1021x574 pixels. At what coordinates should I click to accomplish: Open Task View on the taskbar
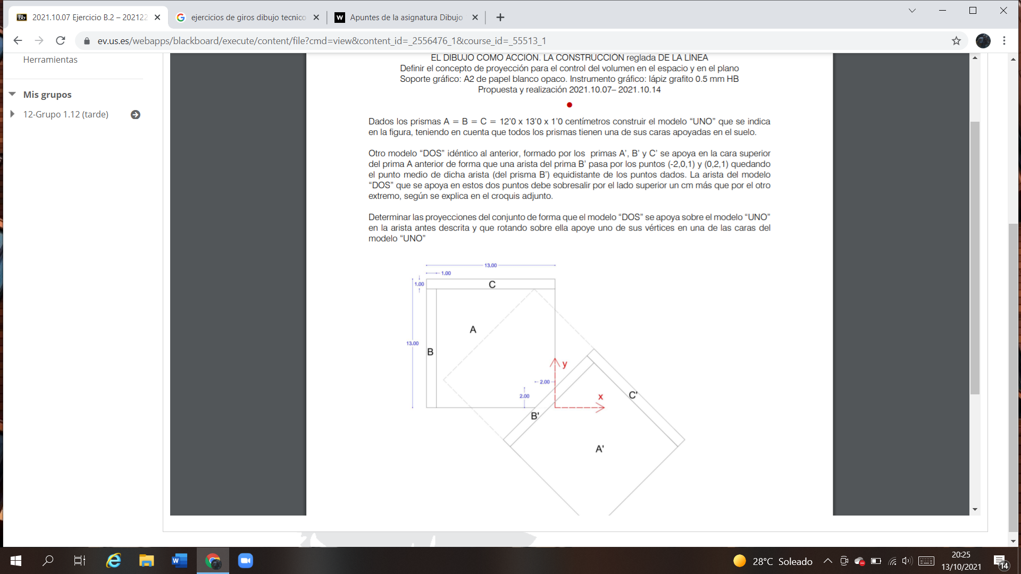click(x=80, y=561)
